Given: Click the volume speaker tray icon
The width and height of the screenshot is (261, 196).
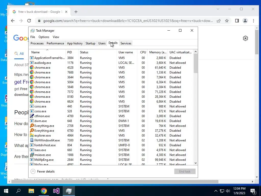Looking at the screenshot, I should point(228,191).
